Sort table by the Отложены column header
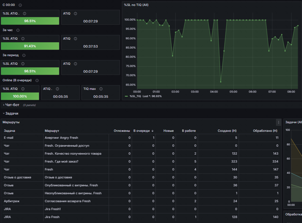The height and width of the screenshot is (223, 302). click(x=122, y=131)
